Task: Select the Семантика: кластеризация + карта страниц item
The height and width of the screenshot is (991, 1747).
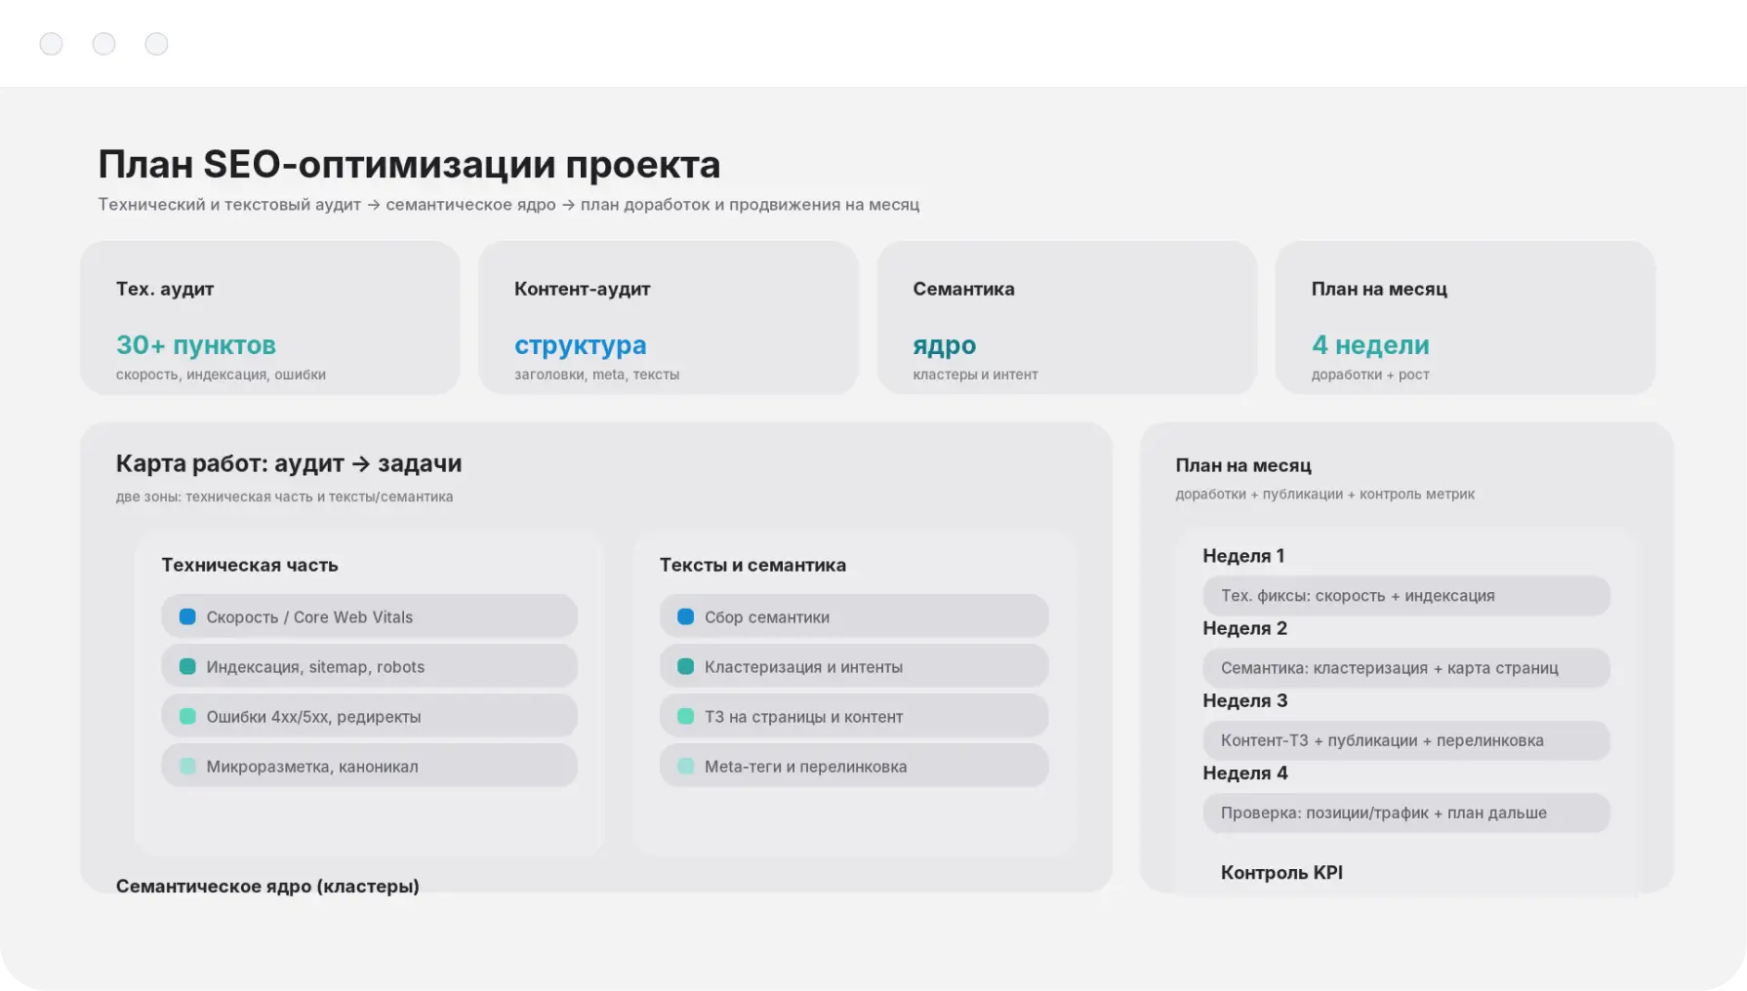Action: [1405, 668]
